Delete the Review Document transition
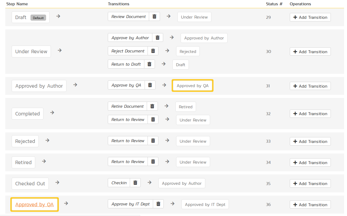The width and height of the screenshot is (347, 216). 154,16
